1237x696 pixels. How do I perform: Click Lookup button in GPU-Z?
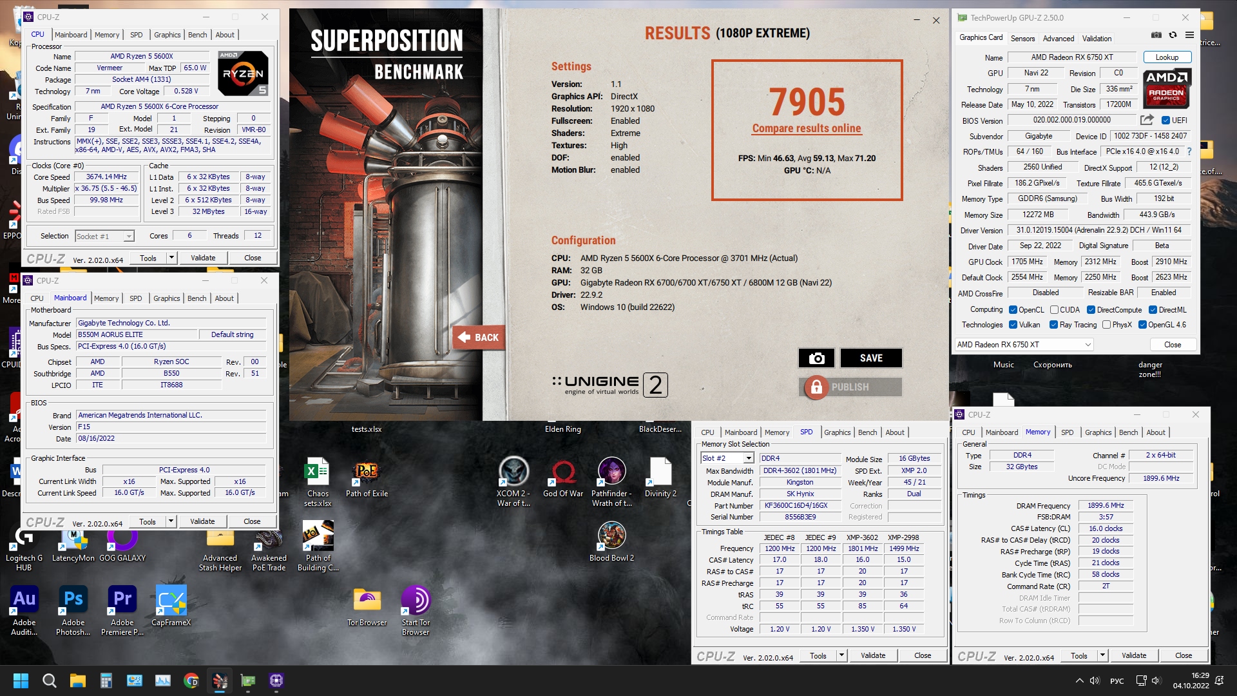(1167, 57)
